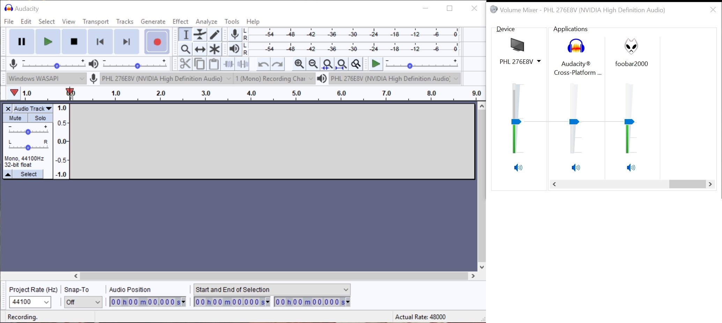Click the Audio Position time field

click(x=147, y=302)
